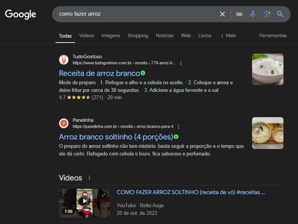Open options menu for Vídeos section
The image size is (298, 224).
click(x=89, y=178)
